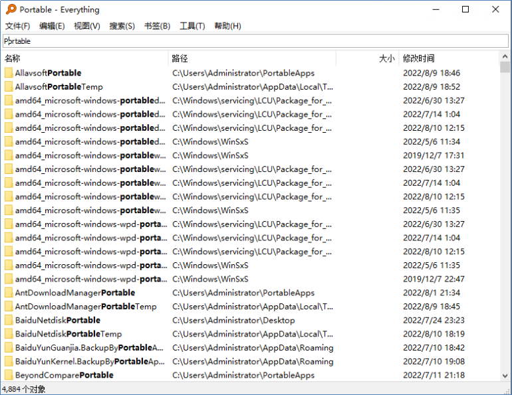Maximize the Everything window

pyautogui.click(x=465, y=9)
